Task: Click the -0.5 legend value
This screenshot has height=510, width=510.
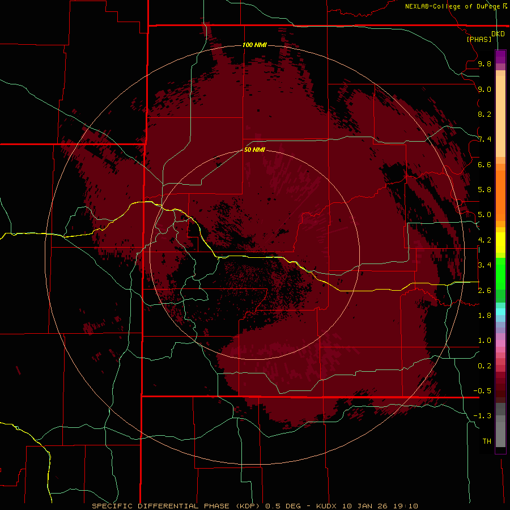Action: [482, 391]
